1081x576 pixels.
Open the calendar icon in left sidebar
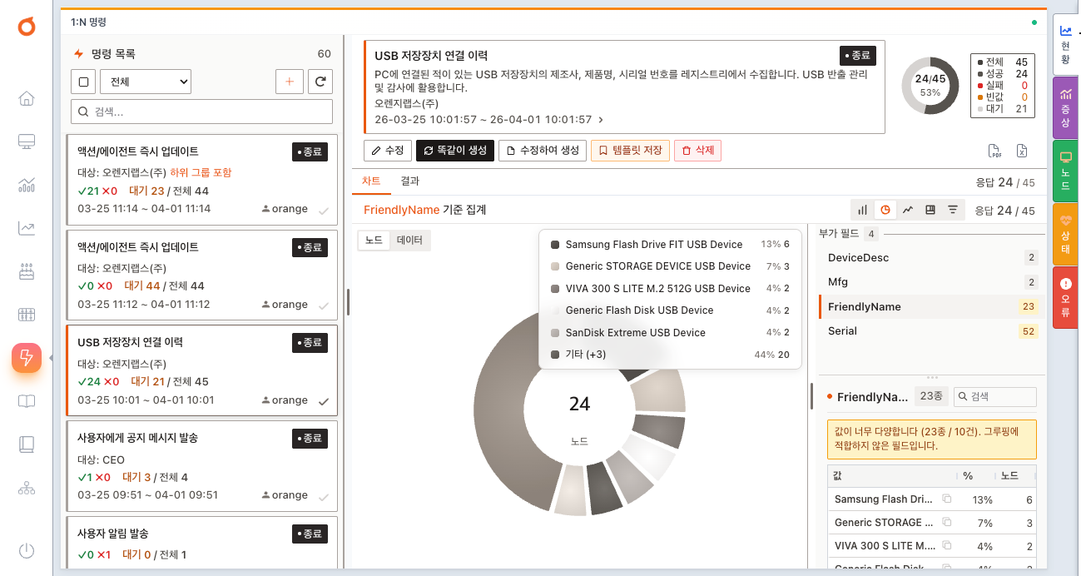pyautogui.click(x=27, y=271)
